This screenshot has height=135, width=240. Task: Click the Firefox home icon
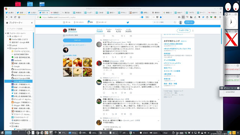[19, 17]
